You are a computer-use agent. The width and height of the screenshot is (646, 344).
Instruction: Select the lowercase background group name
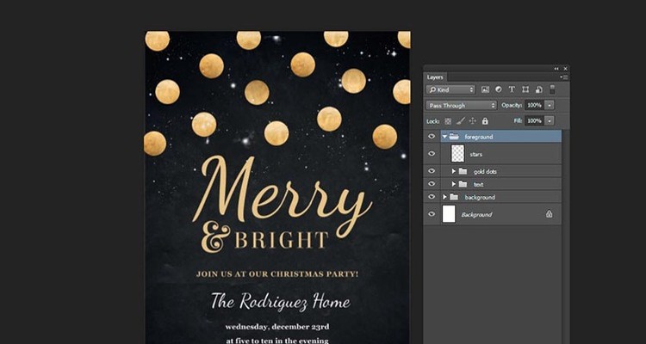(480, 198)
